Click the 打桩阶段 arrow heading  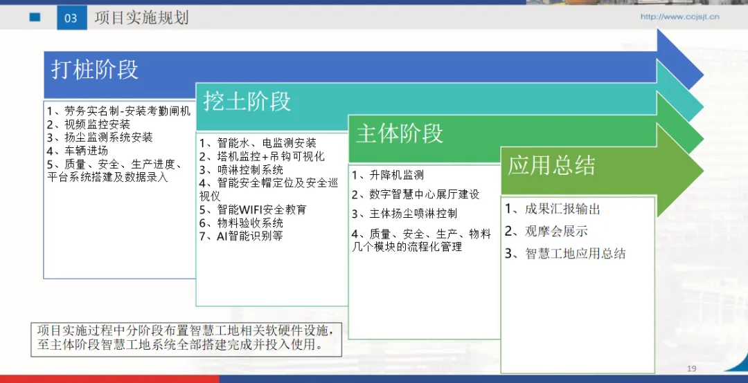point(95,70)
